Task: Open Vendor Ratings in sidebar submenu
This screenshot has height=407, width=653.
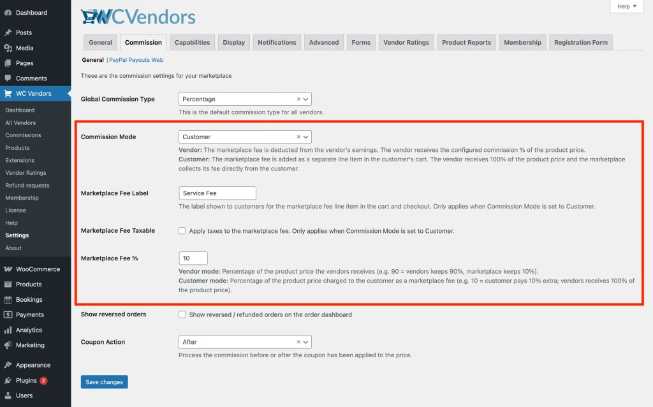Action: [26, 173]
